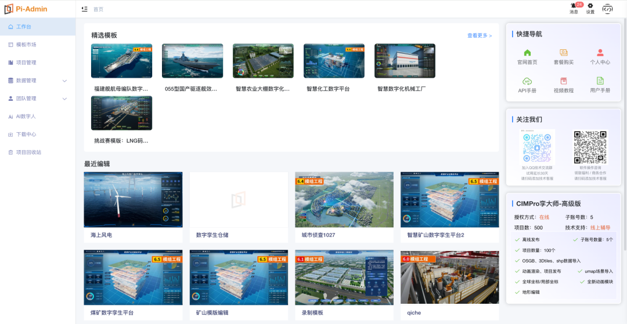Open the 视频教程 icon

click(563, 81)
